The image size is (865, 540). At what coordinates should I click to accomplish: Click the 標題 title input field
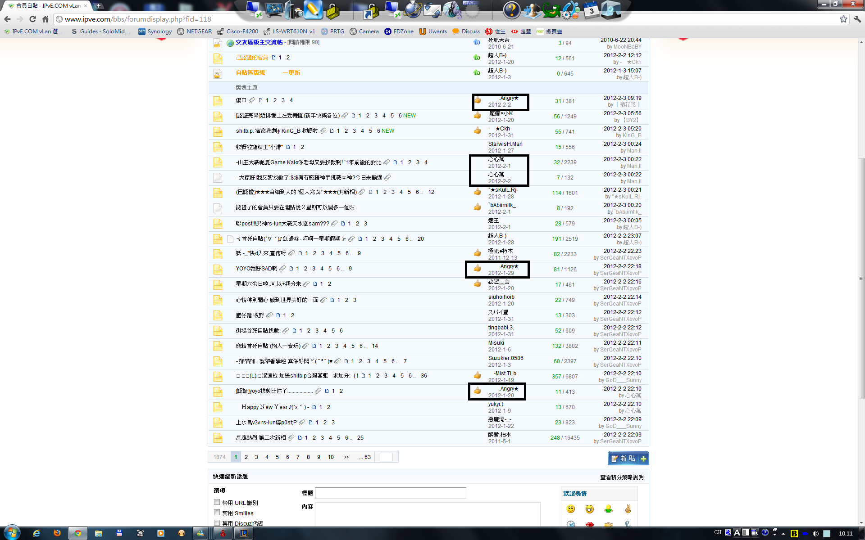pyautogui.click(x=390, y=493)
